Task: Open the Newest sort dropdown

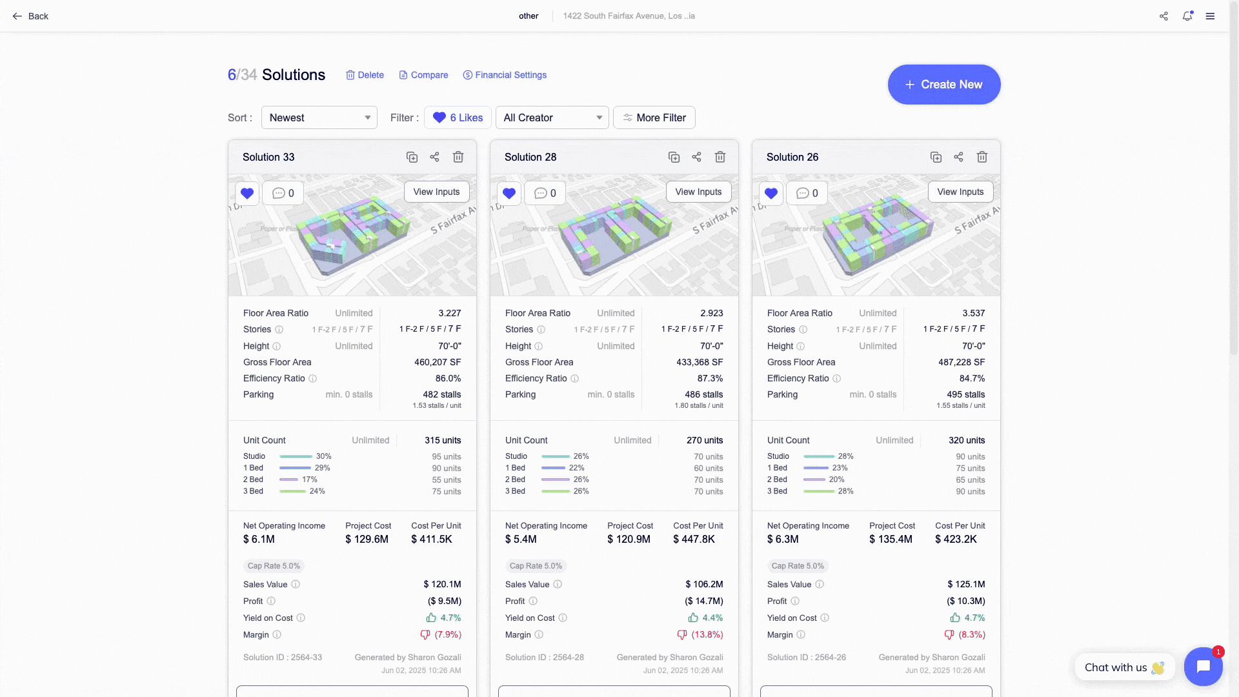Action: pyautogui.click(x=319, y=117)
